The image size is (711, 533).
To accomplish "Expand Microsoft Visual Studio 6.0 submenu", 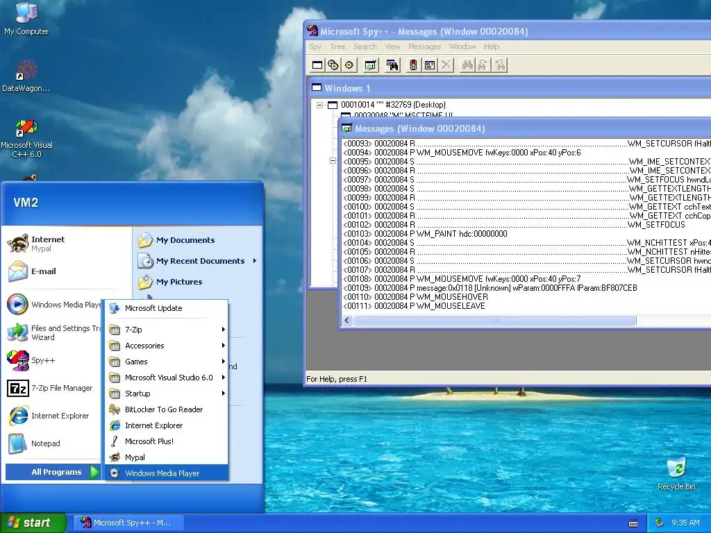I will pyautogui.click(x=167, y=377).
